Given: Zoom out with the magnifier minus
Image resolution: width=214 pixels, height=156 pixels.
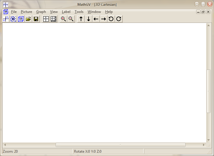Looking at the screenshot, I should click(x=71, y=19).
